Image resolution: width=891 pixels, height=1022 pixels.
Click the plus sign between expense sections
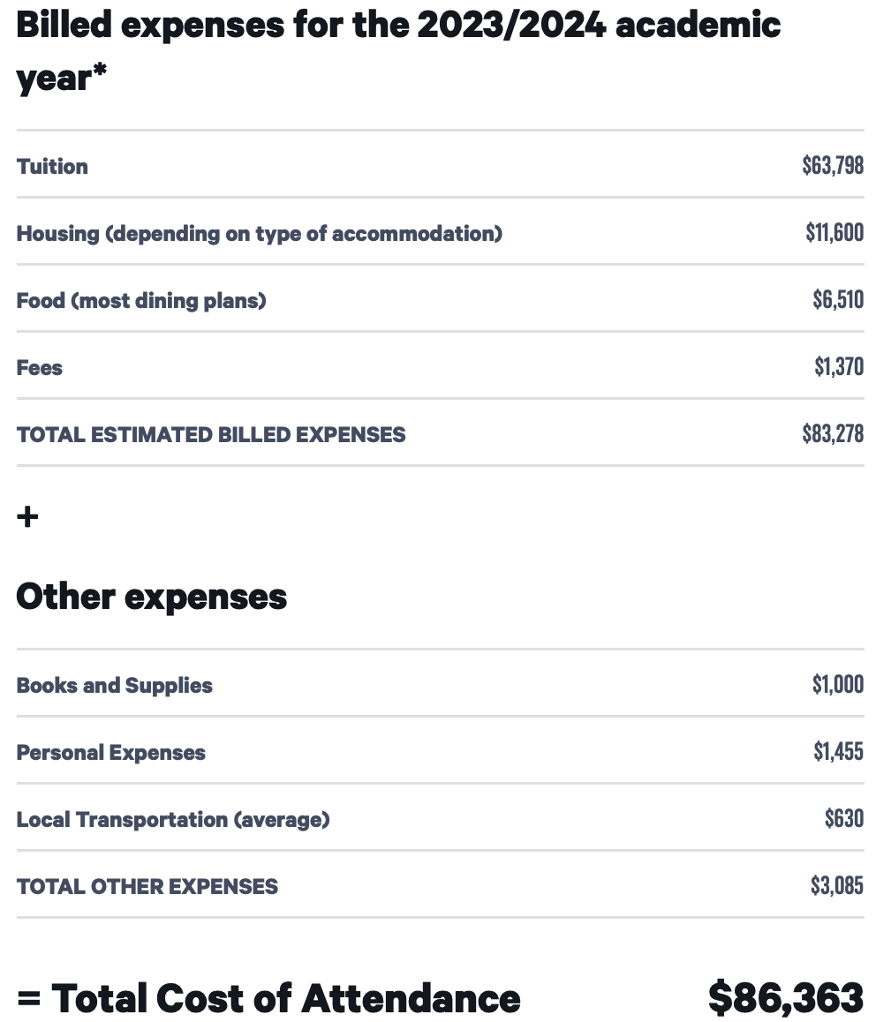point(27,516)
